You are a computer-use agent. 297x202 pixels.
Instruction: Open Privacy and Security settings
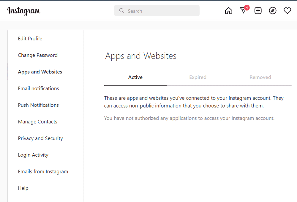40,138
